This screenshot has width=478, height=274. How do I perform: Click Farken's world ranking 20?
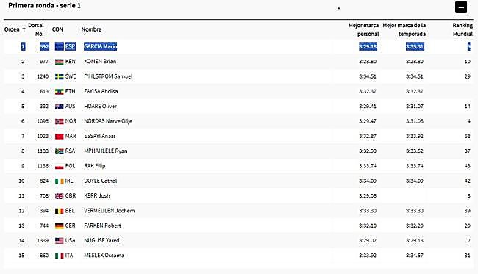(467, 226)
